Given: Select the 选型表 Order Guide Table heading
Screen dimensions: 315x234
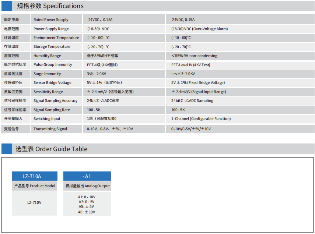Looking at the screenshot, I should tap(51, 149).
